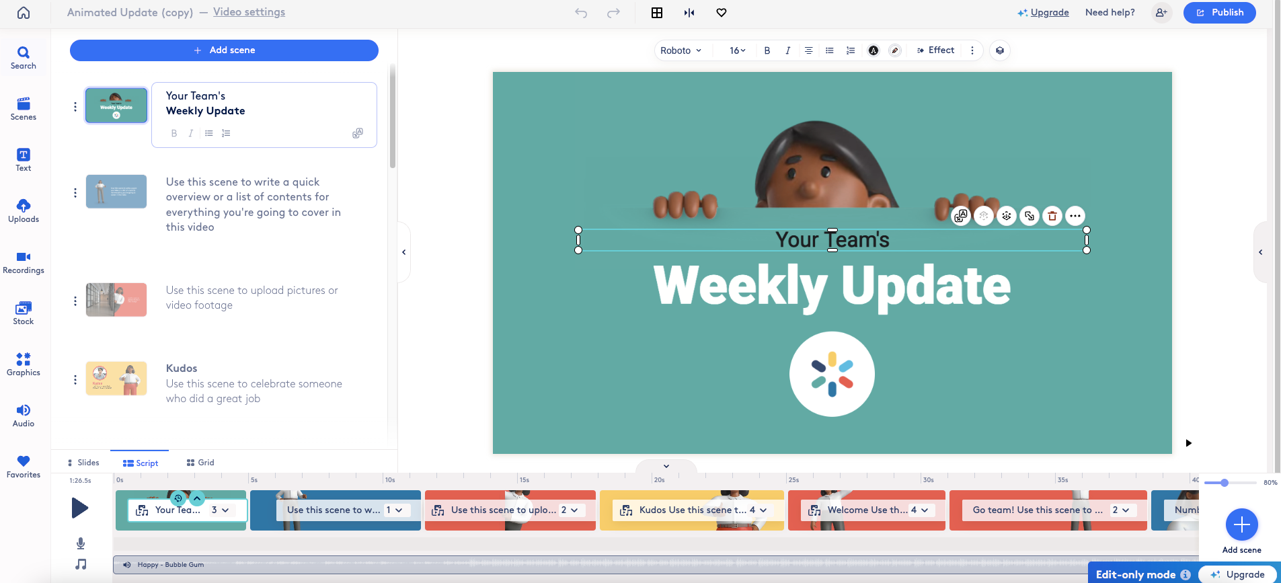Collapse the left script panel arrow

(403, 252)
